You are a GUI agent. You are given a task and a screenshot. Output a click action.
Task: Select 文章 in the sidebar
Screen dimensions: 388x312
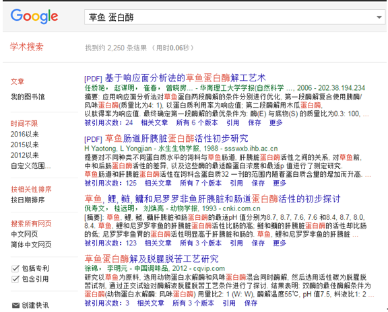tap(18, 81)
